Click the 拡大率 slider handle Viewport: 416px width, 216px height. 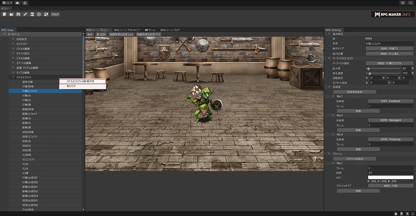click(369, 68)
